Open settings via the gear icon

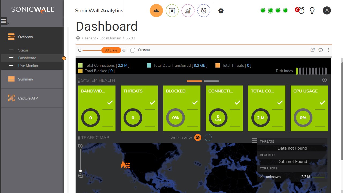click(x=221, y=11)
